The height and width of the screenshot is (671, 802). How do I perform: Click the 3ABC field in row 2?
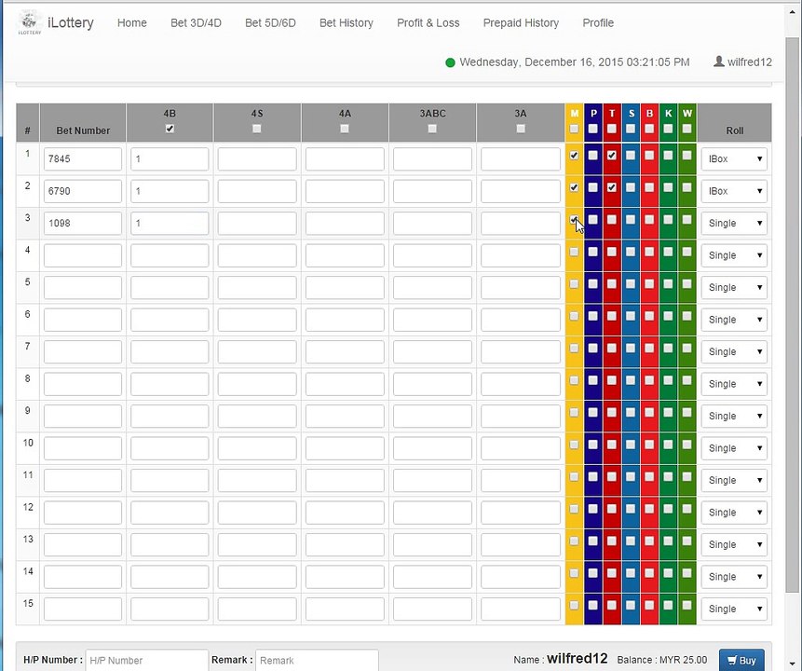click(x=432, y=191)
